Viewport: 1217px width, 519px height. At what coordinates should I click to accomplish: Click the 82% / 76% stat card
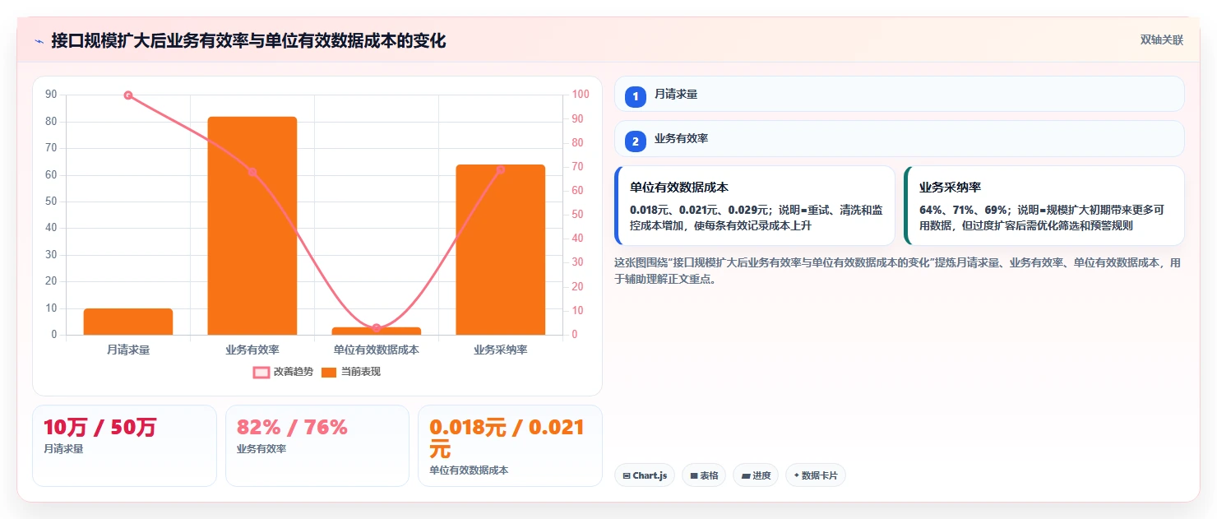coord(317,446)
